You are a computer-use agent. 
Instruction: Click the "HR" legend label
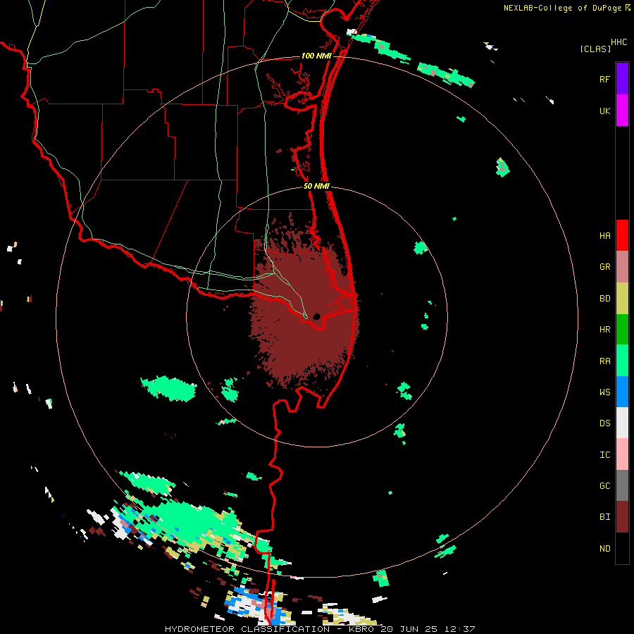click(604, 330)
